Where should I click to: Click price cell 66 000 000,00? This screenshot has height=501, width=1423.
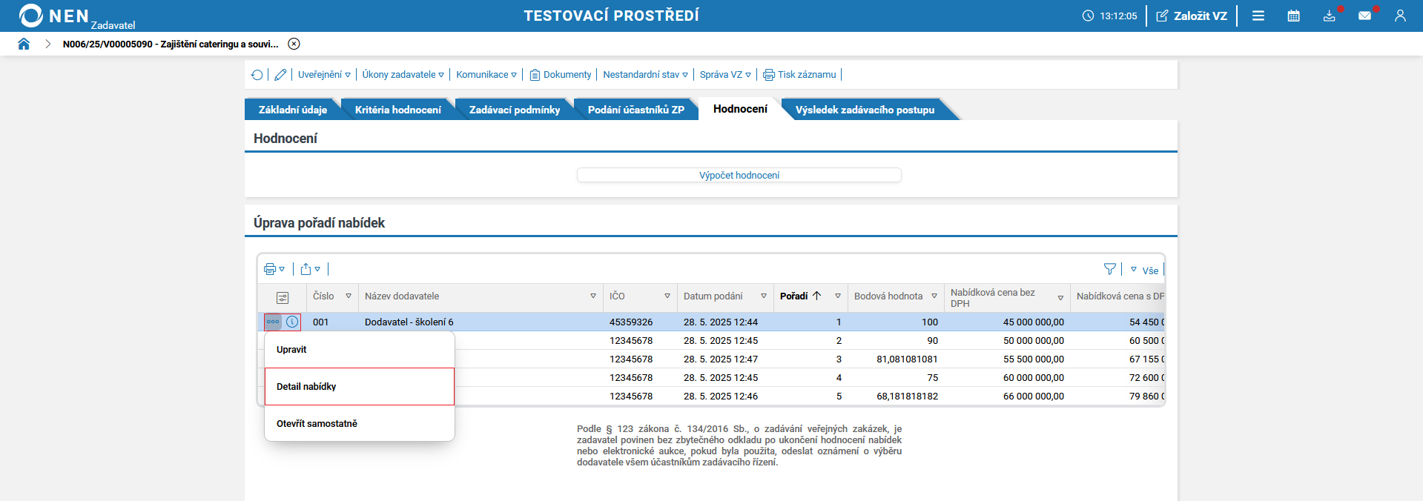1034,396
